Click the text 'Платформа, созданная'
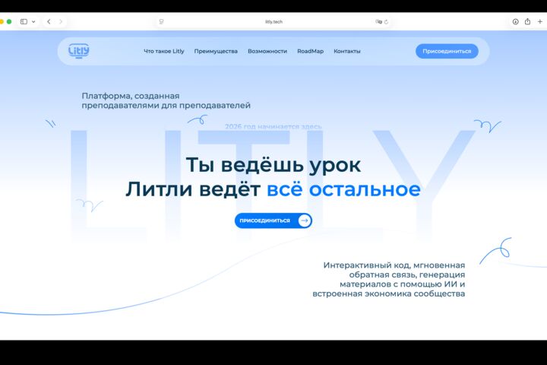Viewport: 547px width, 365px height. click(131, 96)
